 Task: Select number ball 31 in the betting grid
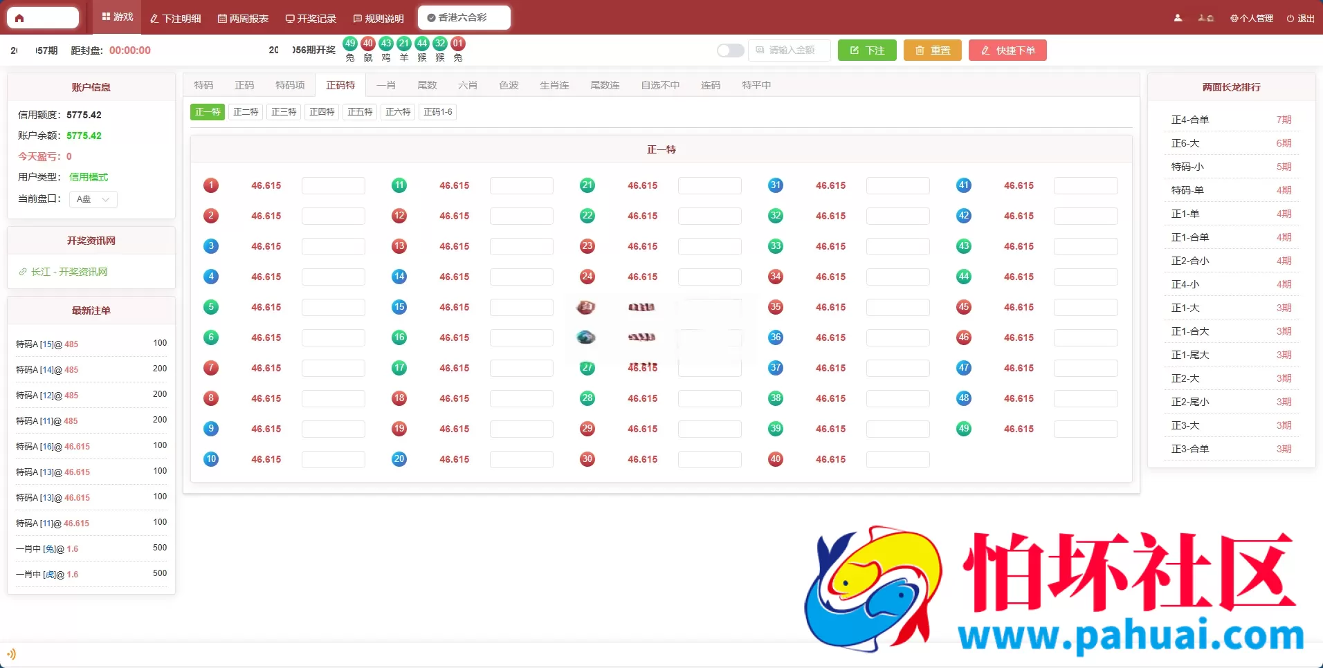776,185
